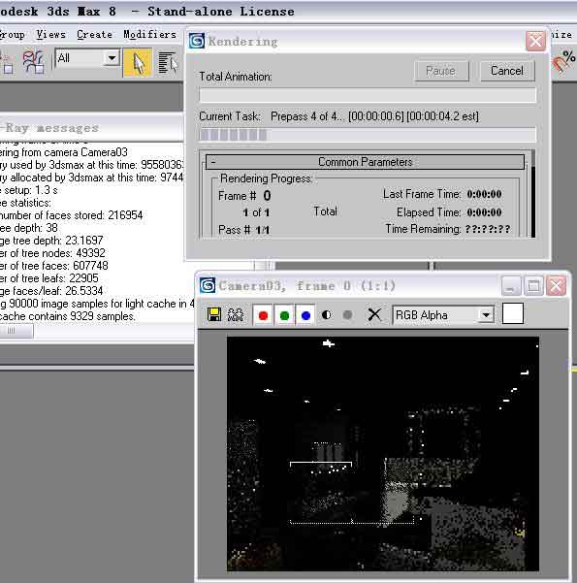577x583 pixels.
Task: Click the V-Ray messages horizontal scrollbar thumb
Action: tap(16, 331)
